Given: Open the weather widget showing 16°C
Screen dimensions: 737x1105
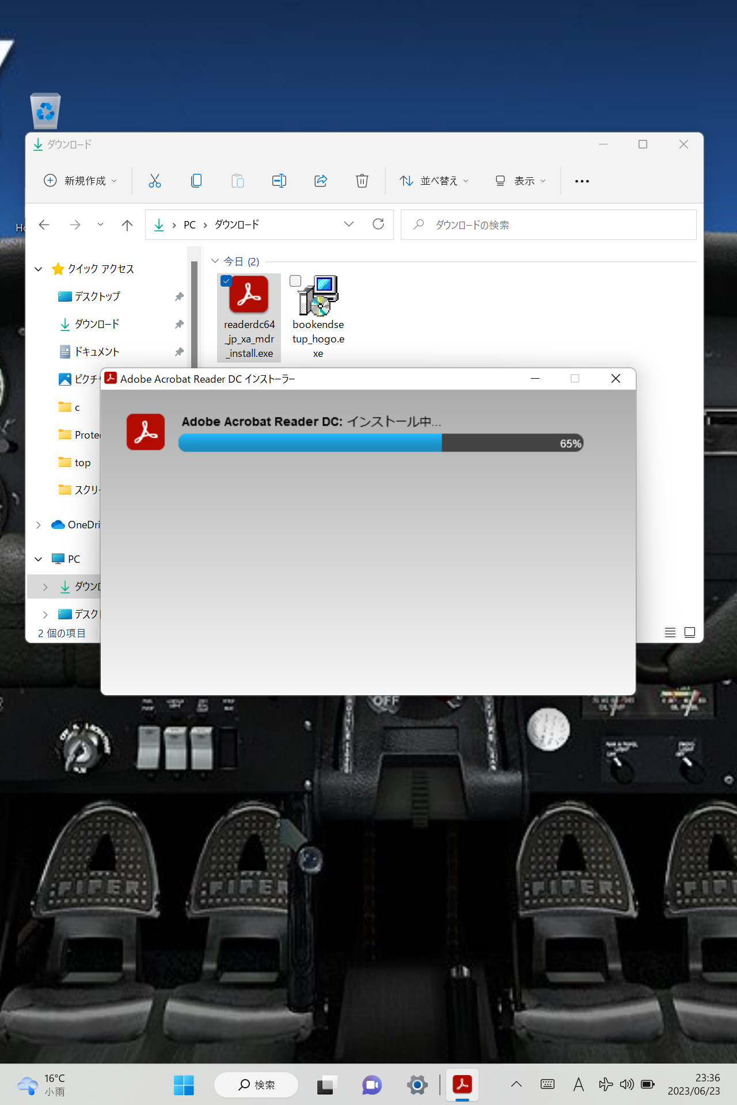Looking at the screenshot, I should pos(41,1085).
